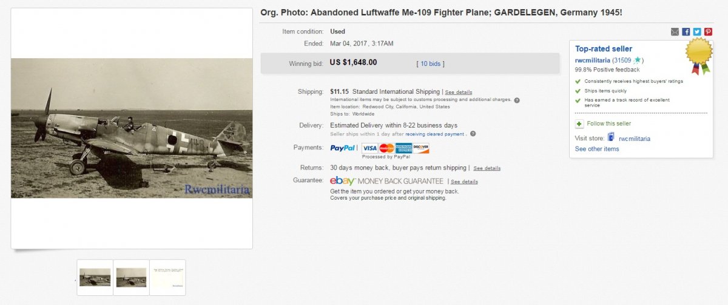View the seller's other items

[x=597, y=149]
